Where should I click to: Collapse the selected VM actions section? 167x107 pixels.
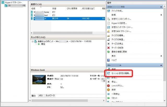pyautogui.click(x=161, y=65)
